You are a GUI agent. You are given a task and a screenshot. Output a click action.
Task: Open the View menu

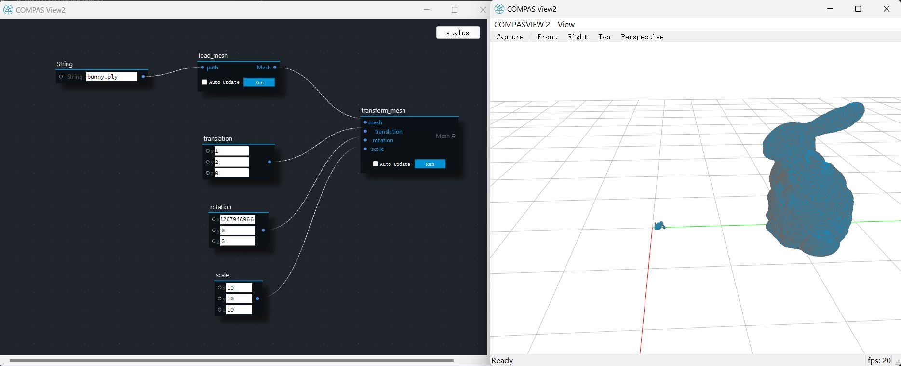point(566,25)
